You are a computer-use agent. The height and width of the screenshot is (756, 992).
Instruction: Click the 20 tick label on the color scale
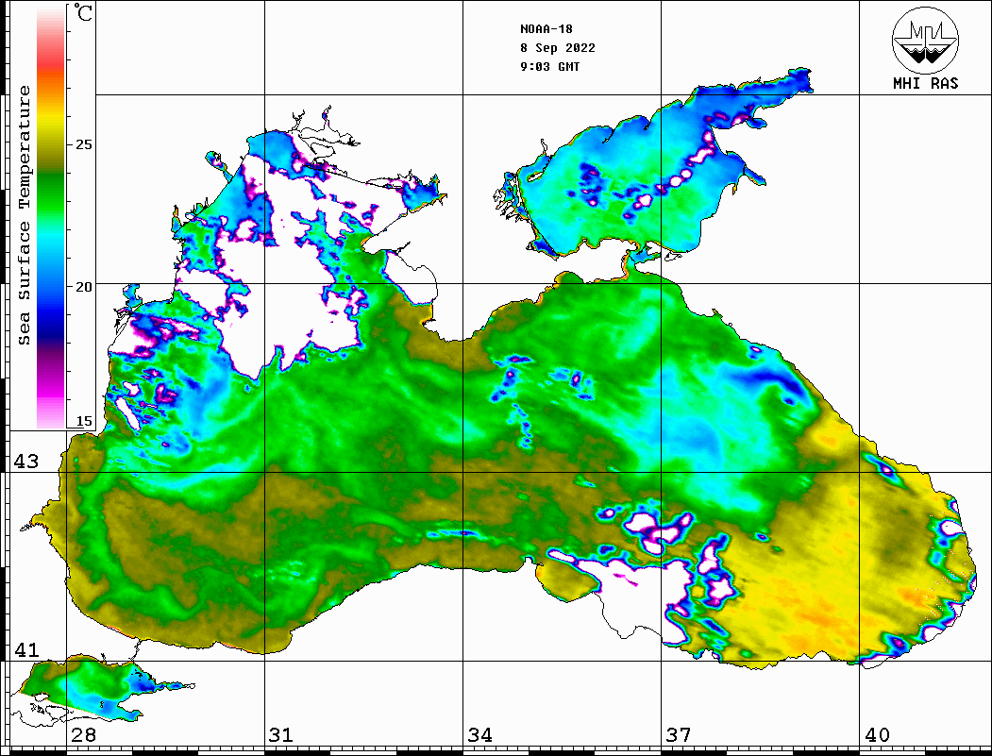click(x=83, y=287)
